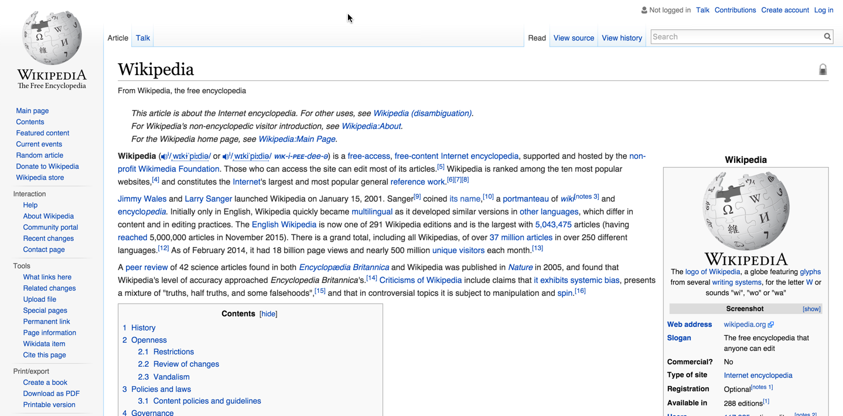Open About Wikipedia sidebar link
Image resolution: width=843 pixels, height=416 pixels.
coord(48,216)
